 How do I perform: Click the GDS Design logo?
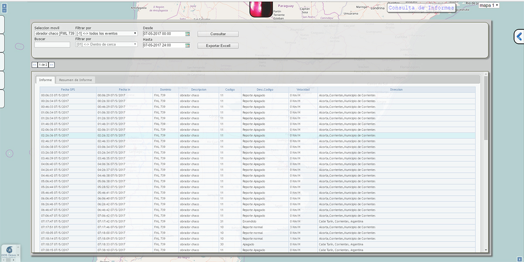pos(9,252)
